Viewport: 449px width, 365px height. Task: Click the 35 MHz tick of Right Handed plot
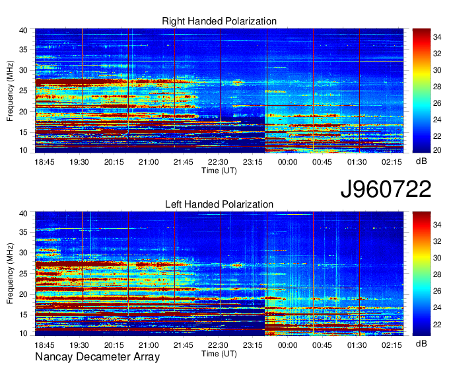23,50
